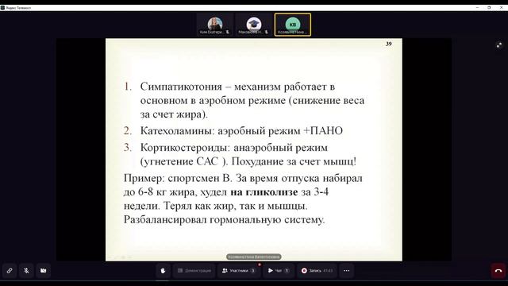508x286 pixels.
Task: Click the word Симпатикотония on the slide
Action: coord(181,87)
